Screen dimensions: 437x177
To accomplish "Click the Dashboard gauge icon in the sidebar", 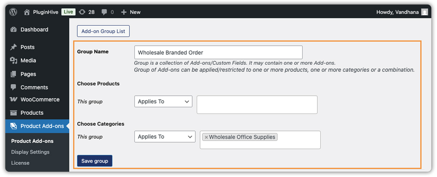I will click(13, 30).
